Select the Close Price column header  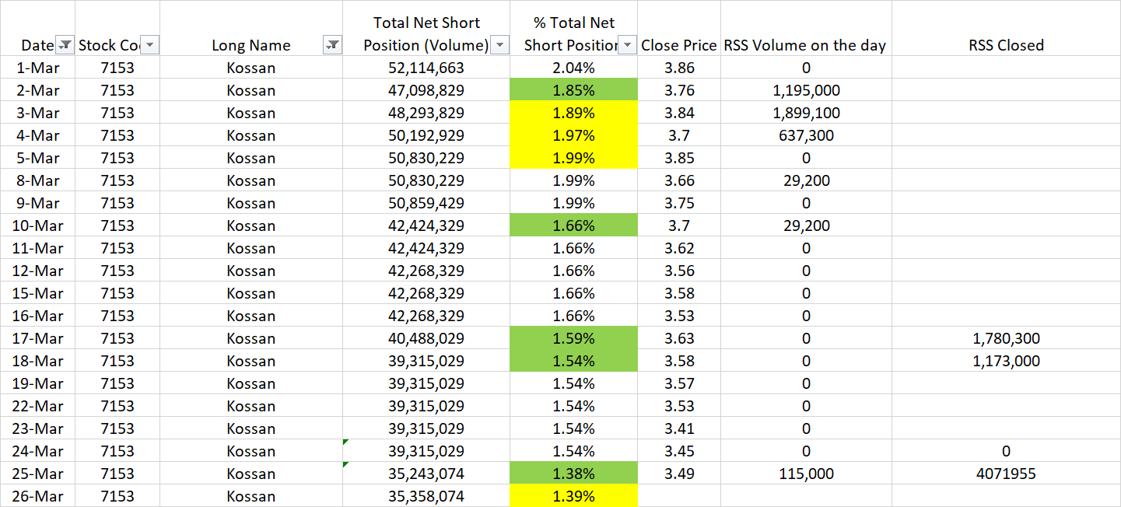[x=678, y=45]
